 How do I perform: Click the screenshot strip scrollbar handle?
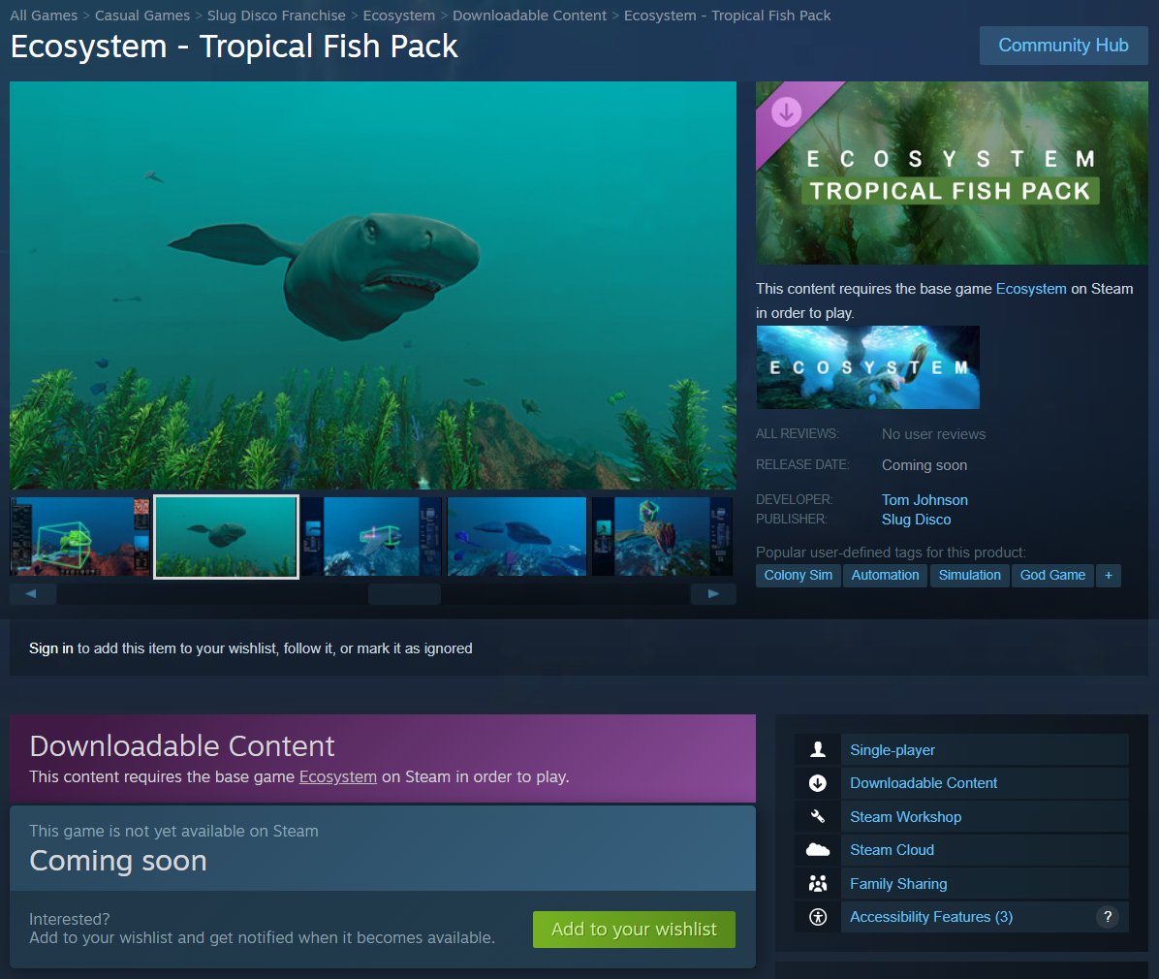click(404, 594)
